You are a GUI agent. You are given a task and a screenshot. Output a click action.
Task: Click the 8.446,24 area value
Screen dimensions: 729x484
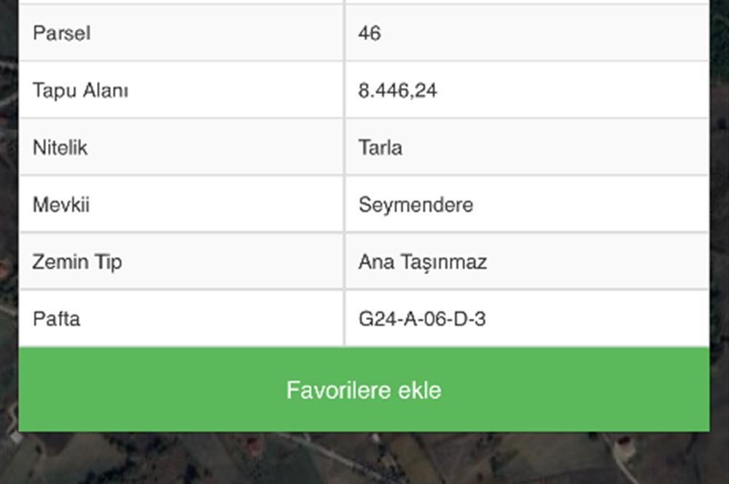coord(397,90)
